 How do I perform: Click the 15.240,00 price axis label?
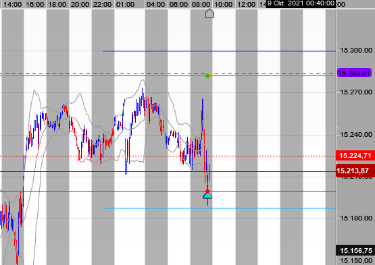(356, 135)
